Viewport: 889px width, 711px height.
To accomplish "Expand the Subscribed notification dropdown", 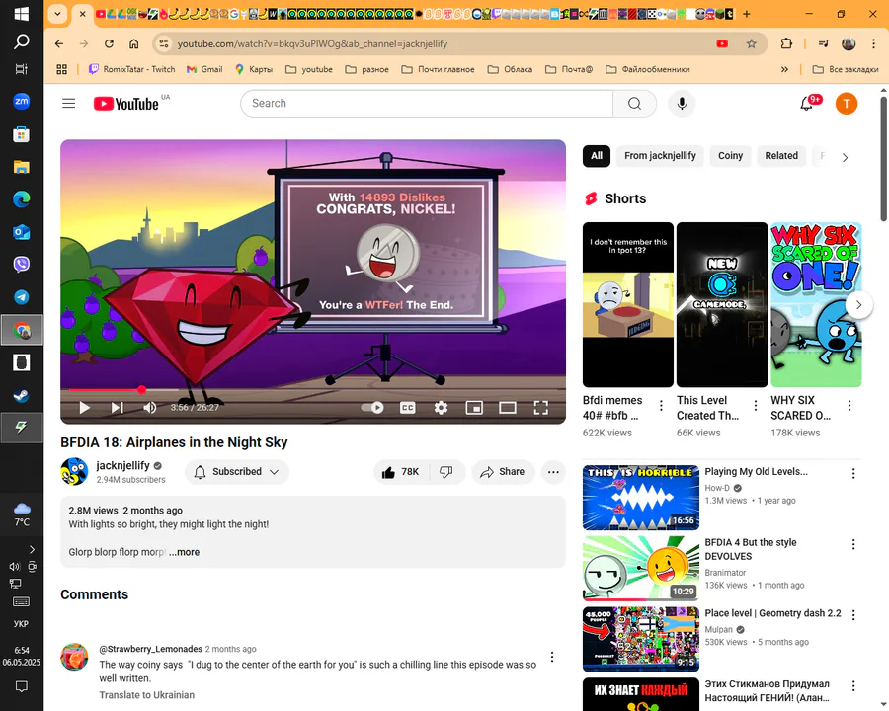I will coord(237,472).
